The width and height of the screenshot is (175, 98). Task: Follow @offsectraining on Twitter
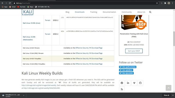click(128, 67)
